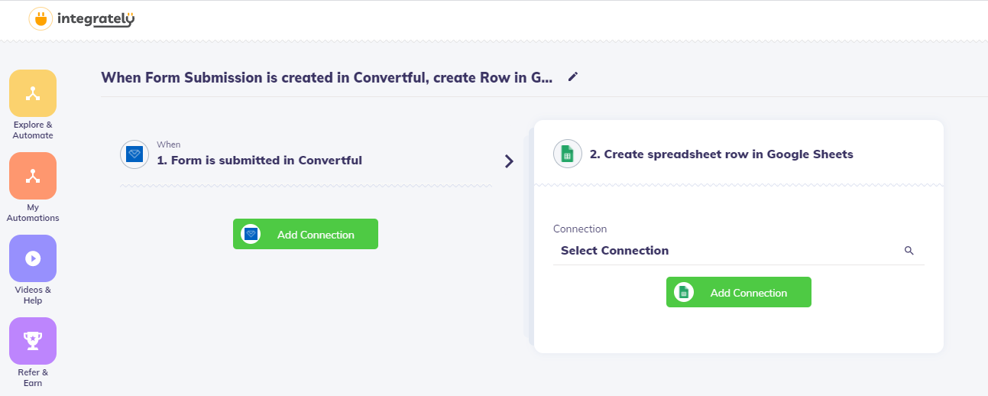Click the Refer & Earn label
The height and width of the screenshot is (396, 988).
[33, 378]
